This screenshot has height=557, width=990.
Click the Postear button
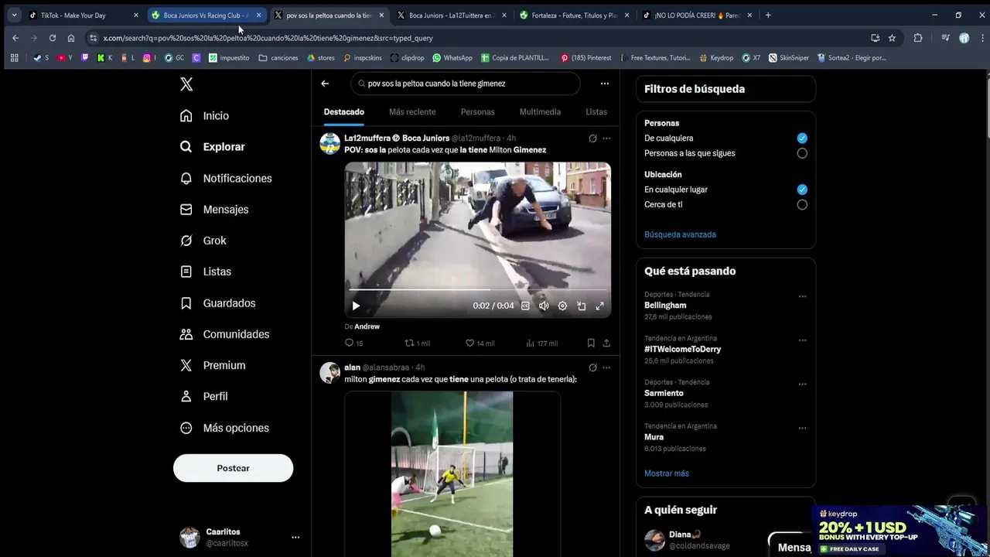point(233,468)
